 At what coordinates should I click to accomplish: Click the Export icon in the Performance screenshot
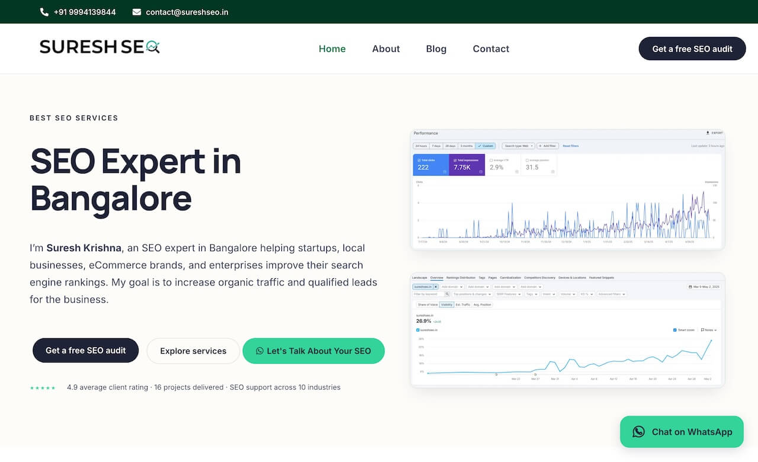(x=708, y=133)
